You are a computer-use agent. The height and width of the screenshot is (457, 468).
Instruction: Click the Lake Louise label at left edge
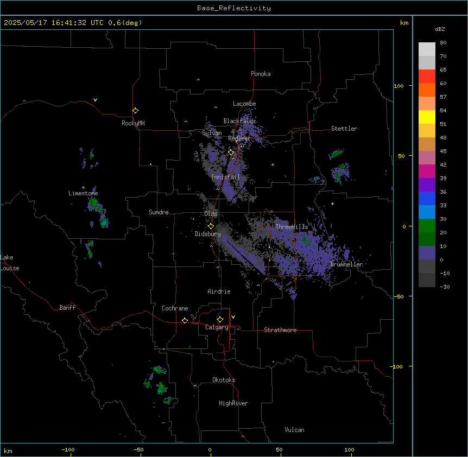[x=10, y=263]
